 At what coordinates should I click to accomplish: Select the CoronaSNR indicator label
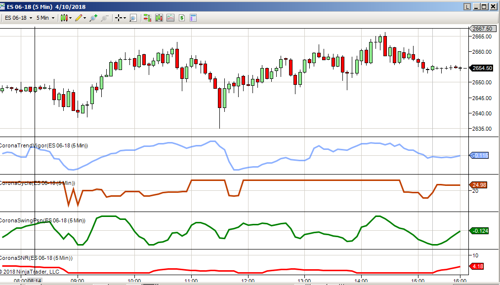36,258
